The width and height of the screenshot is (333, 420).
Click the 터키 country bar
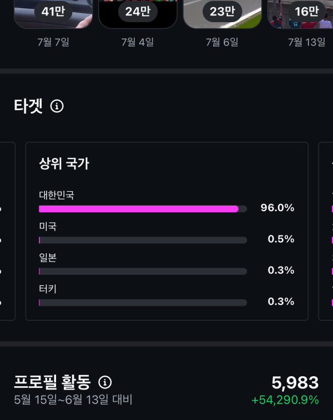[x=143, y=303]
